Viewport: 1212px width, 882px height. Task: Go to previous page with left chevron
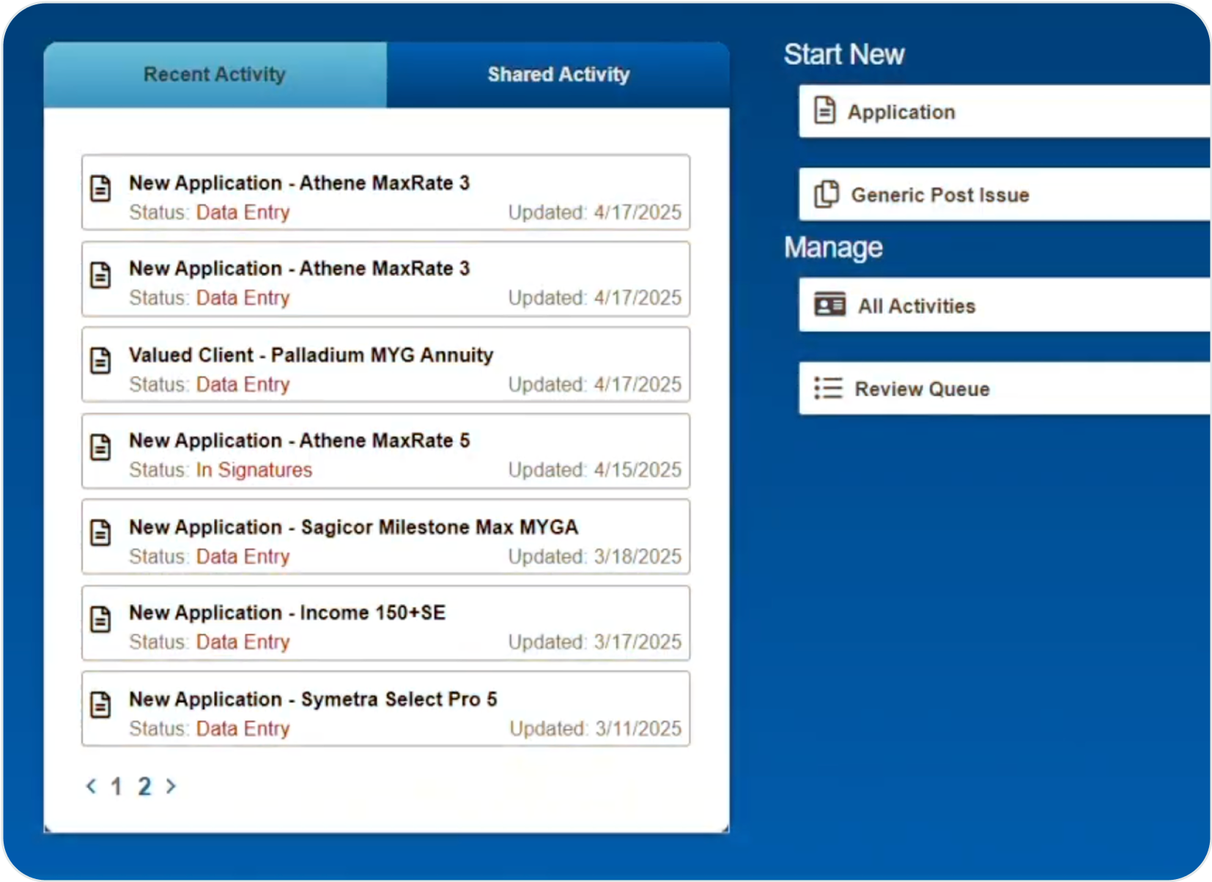(x=91, y=786)
